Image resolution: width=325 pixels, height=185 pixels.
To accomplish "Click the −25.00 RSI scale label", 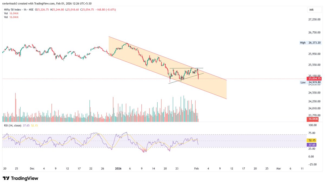I will [x=312, y=164].
